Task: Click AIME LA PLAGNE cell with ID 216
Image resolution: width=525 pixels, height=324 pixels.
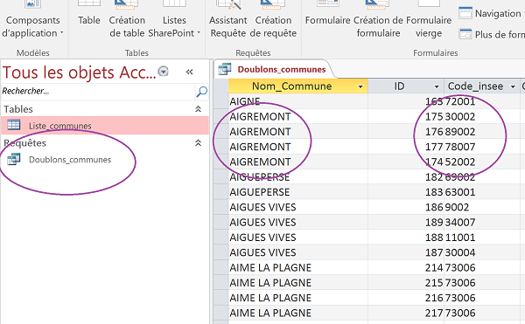Action: tap(298, 298)
